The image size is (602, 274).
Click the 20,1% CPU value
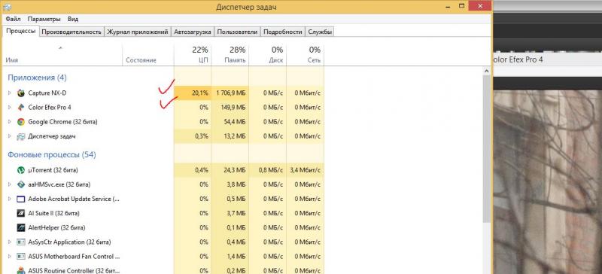[x=199, y=93]
